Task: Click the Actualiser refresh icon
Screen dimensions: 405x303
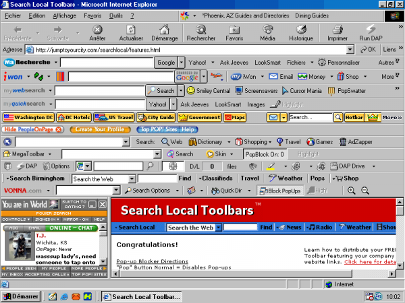Action: 131,30
